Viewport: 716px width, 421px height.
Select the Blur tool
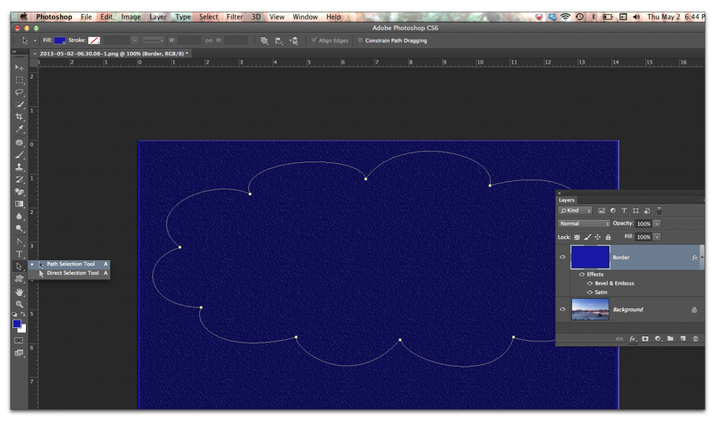coord(19,216)
